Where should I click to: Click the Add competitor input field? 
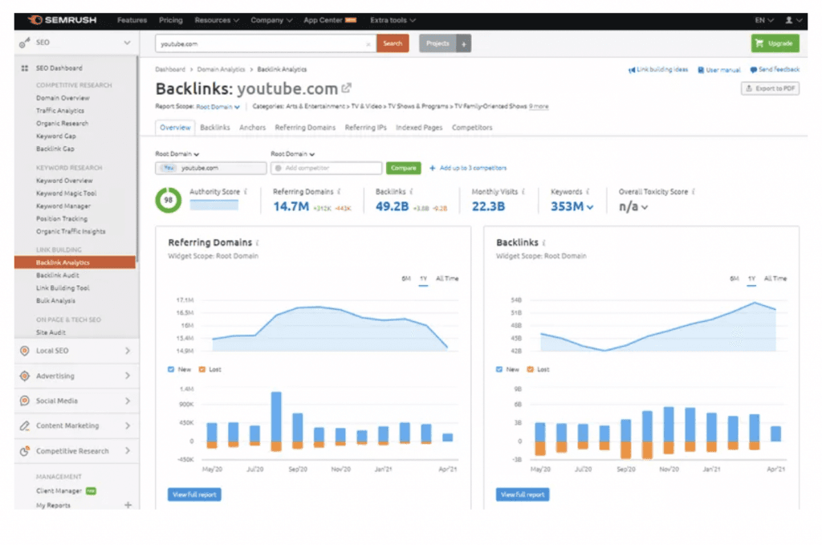click(326, 169)
